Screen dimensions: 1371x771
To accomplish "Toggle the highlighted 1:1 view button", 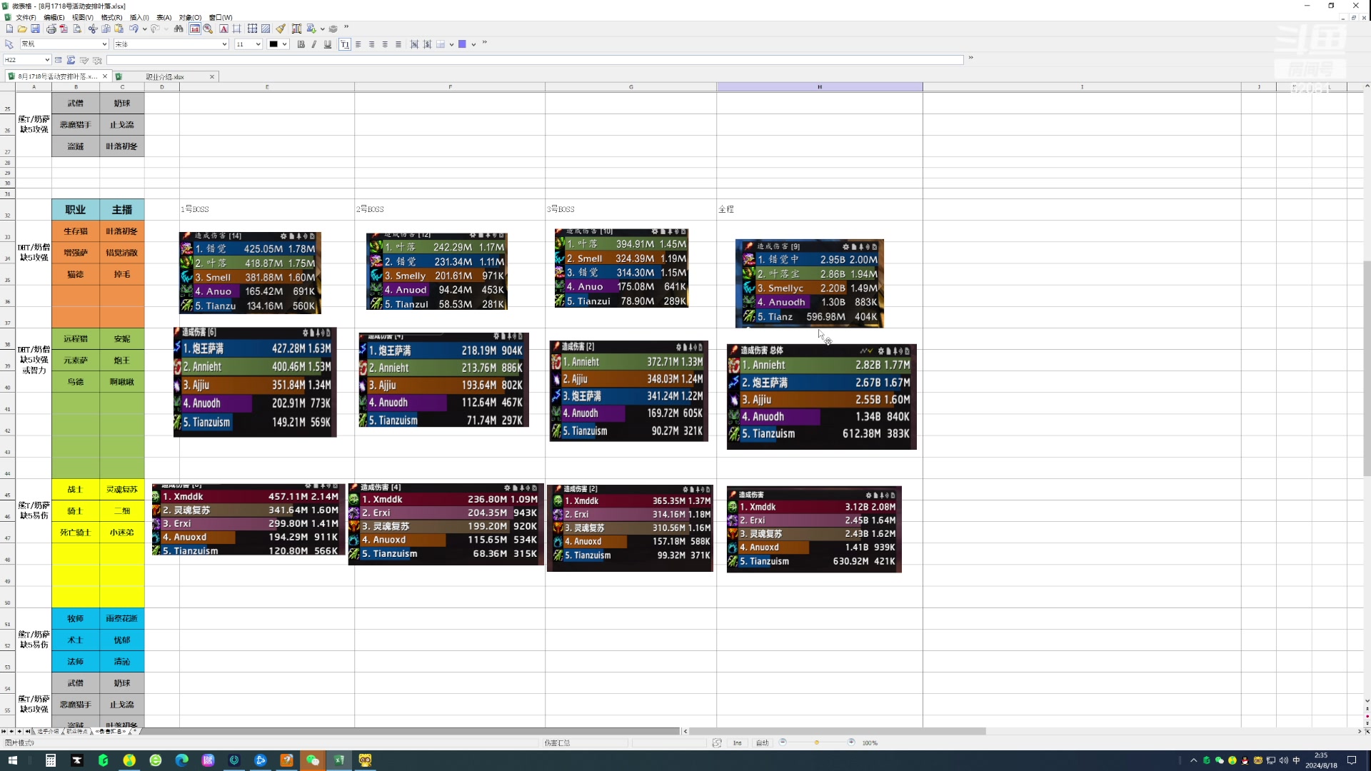I will [195, 29].
